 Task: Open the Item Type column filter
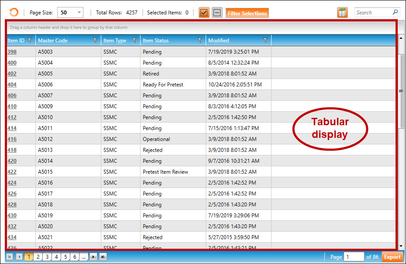[x=134, y=41]
